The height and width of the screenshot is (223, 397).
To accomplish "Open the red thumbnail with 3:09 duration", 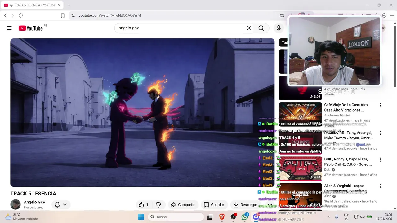I will coord(300,88).
